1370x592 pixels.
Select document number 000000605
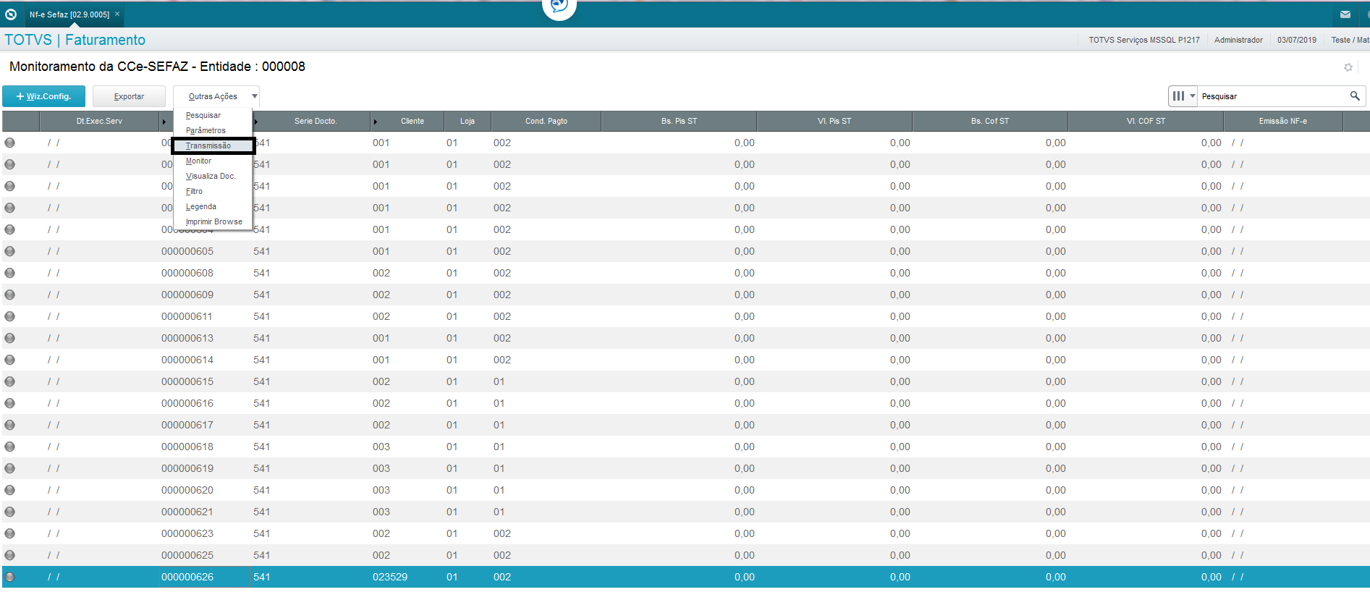(187, 251)
